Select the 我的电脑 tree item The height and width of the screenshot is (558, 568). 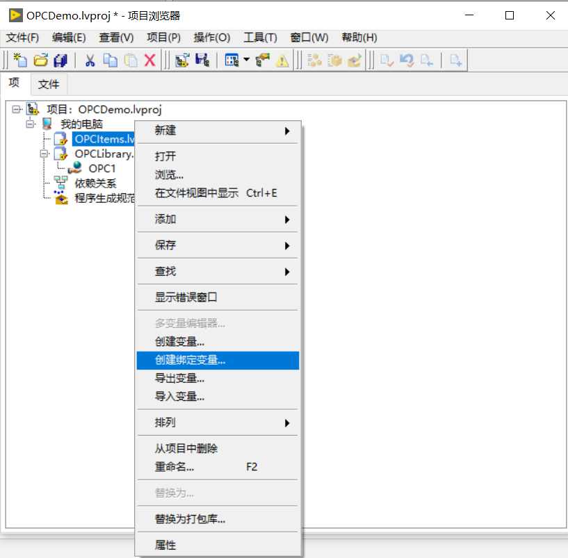[82, 124]
